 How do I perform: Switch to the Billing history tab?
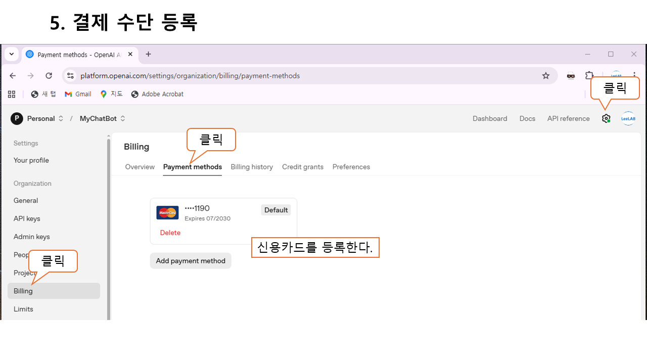252,167
